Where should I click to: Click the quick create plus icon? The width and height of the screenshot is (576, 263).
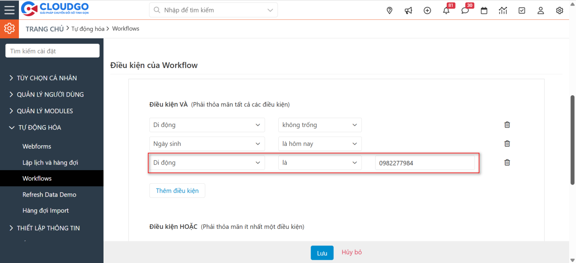pyautogui.click(x=427, y=10)
